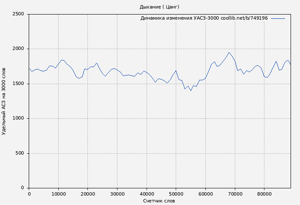Click the 1000 tick label on the y-axis

(18, 119)
